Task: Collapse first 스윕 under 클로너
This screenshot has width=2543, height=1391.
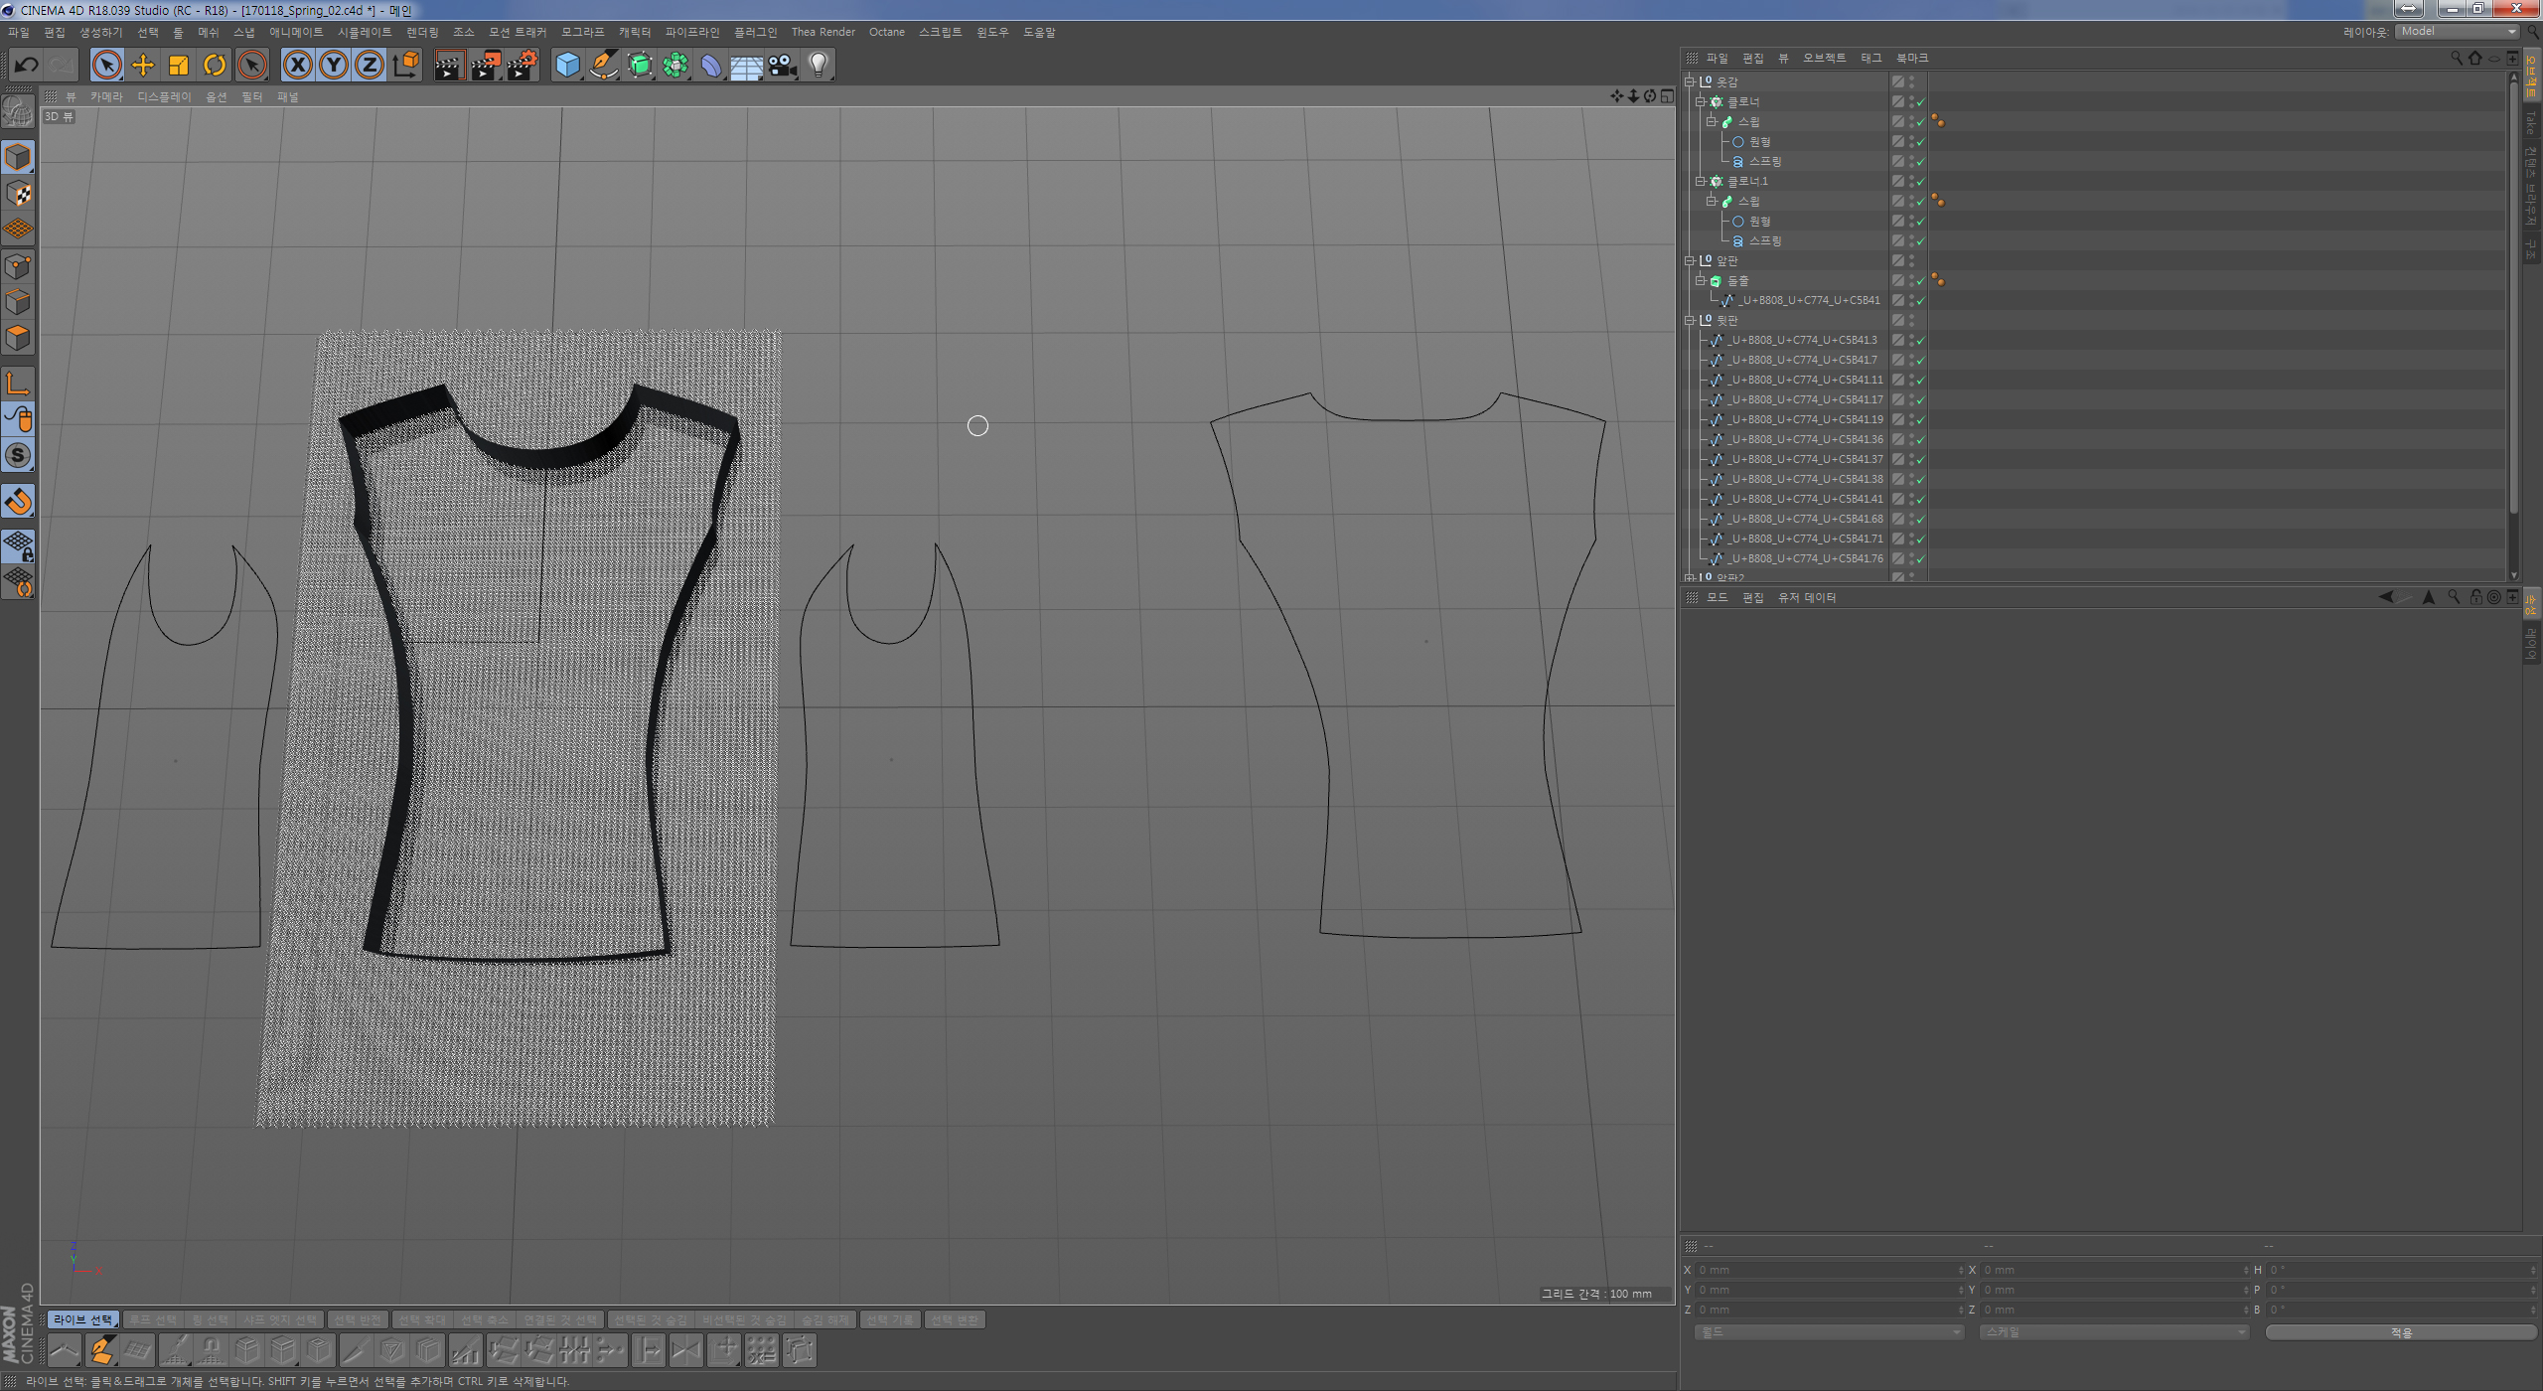Action: point(1711,121)
